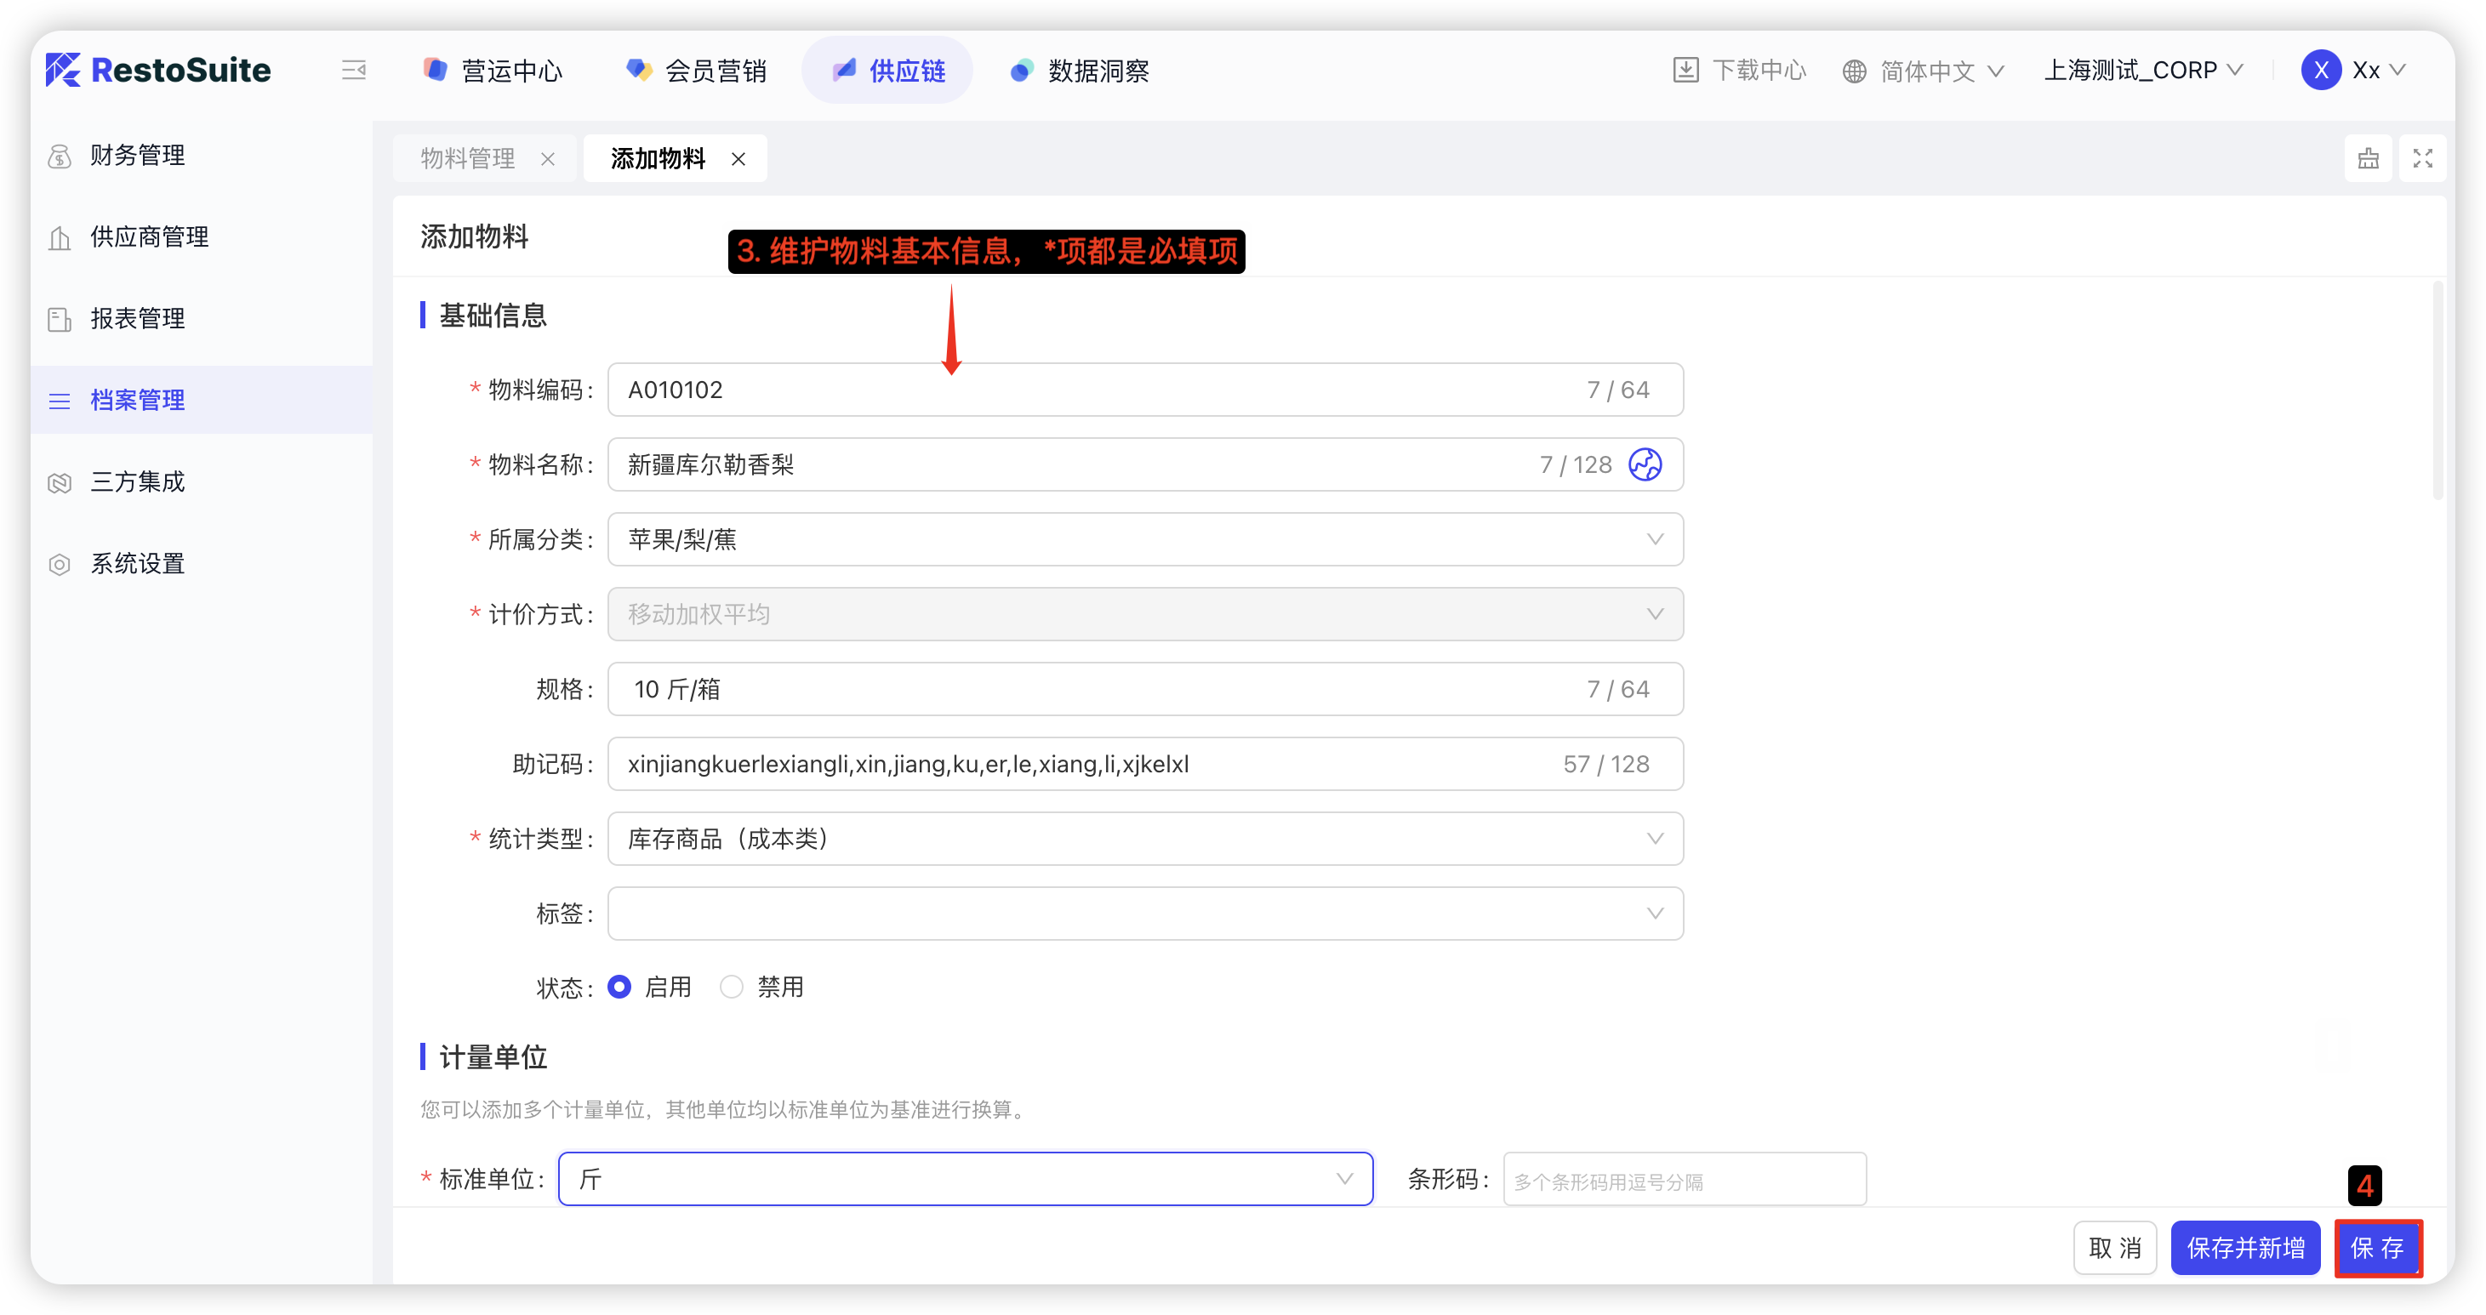Expand the 标签 dropdown
This screenshot has width=2486, height=1315.
click(x=1144, y=914)
